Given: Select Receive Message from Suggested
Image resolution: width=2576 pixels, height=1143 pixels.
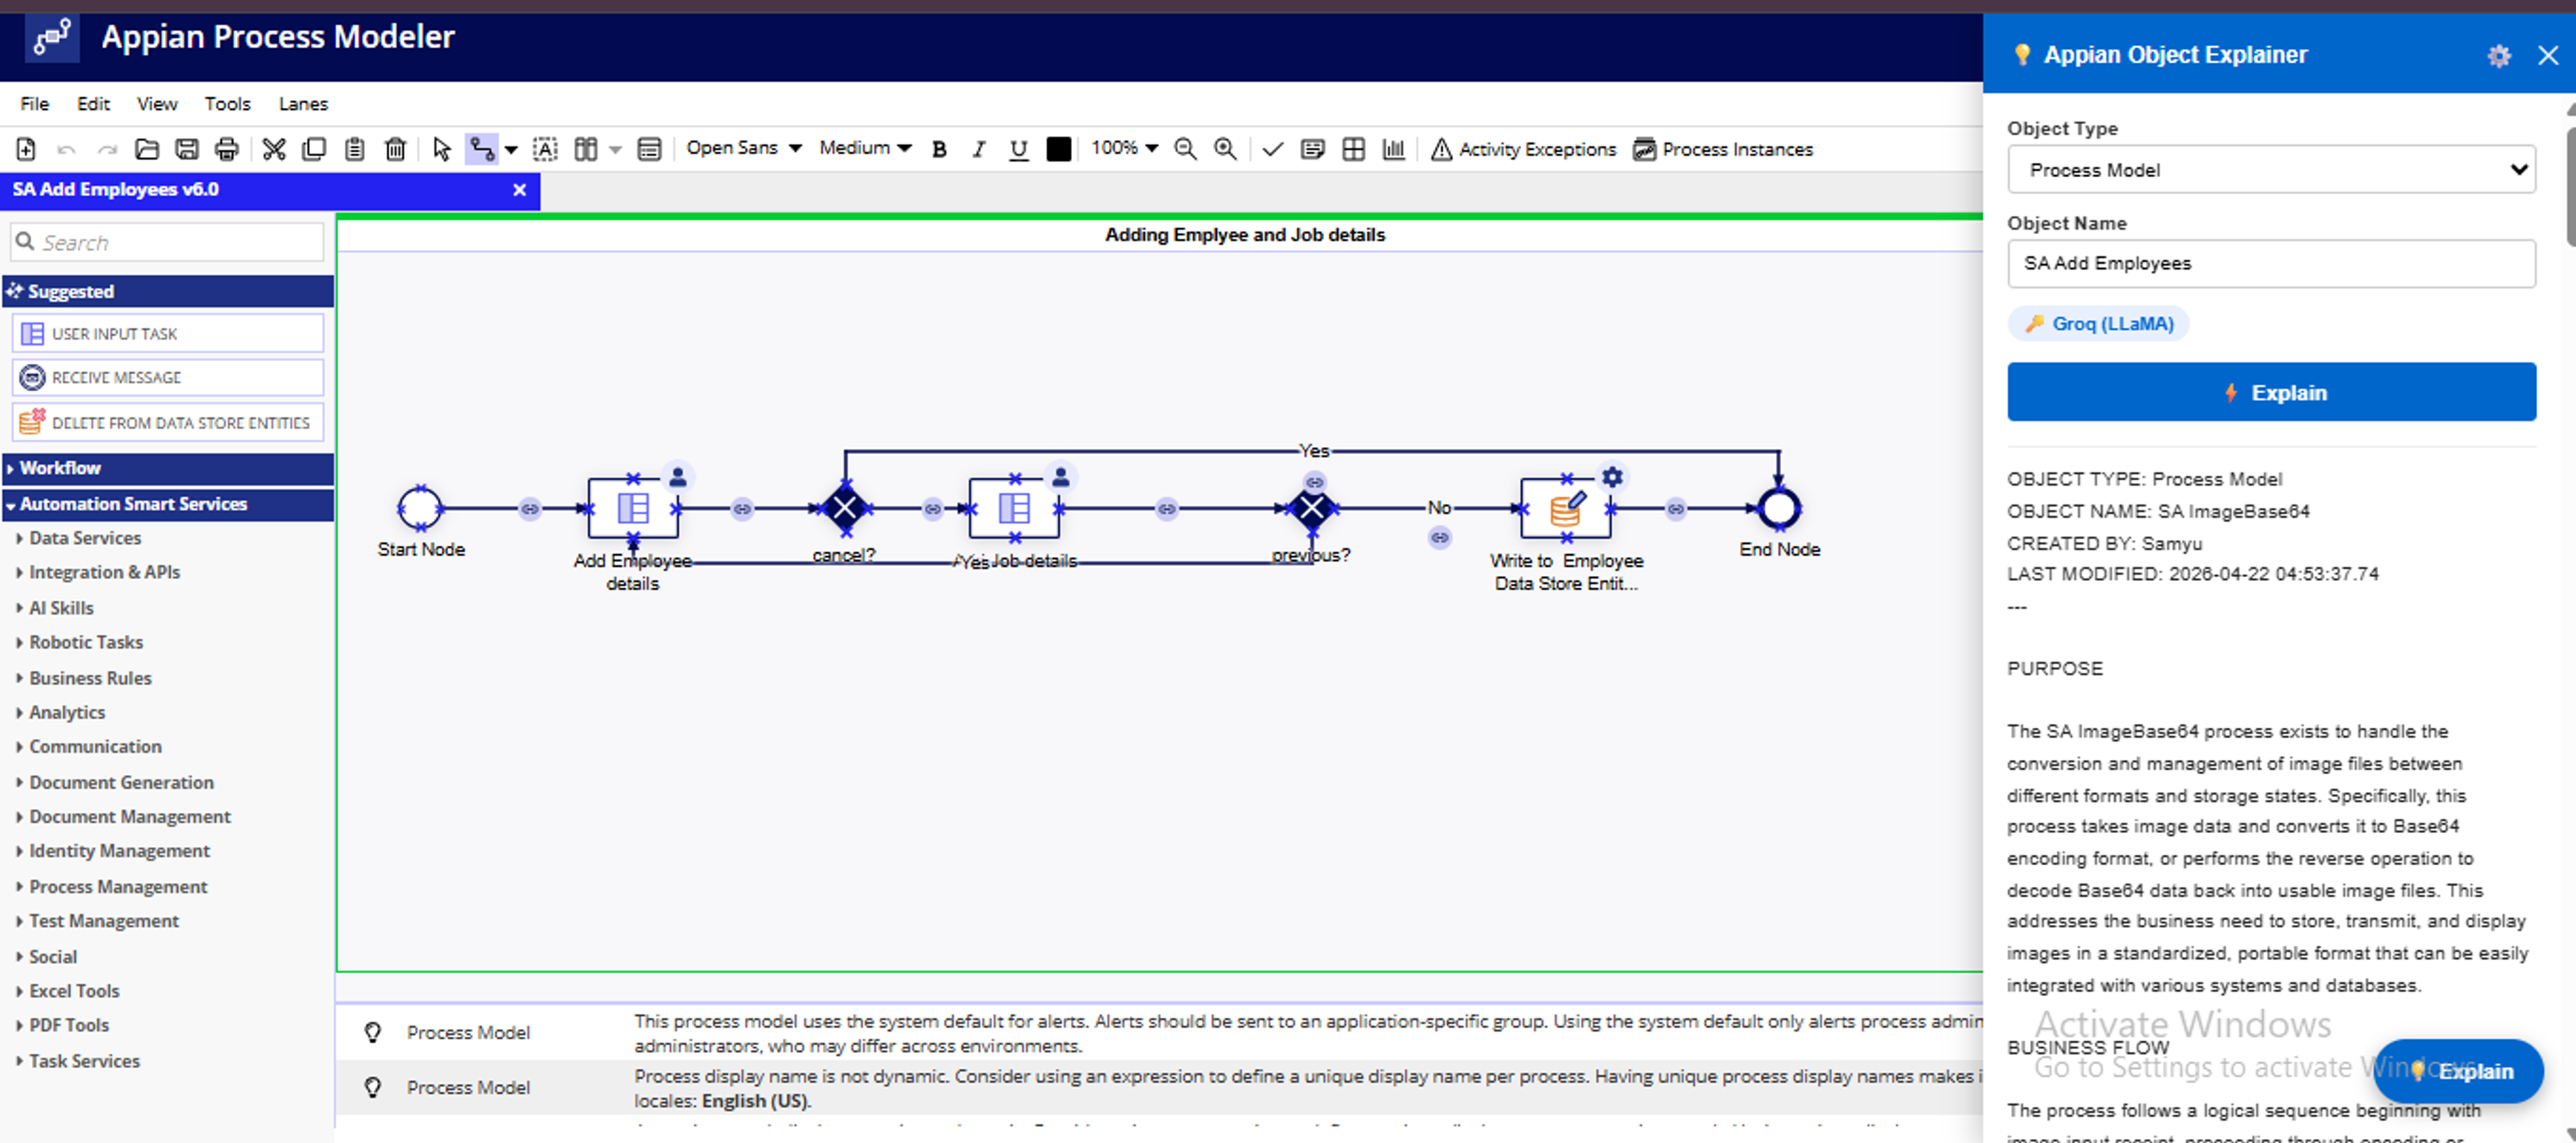Looking at the screenshot, I should point(168,377).
